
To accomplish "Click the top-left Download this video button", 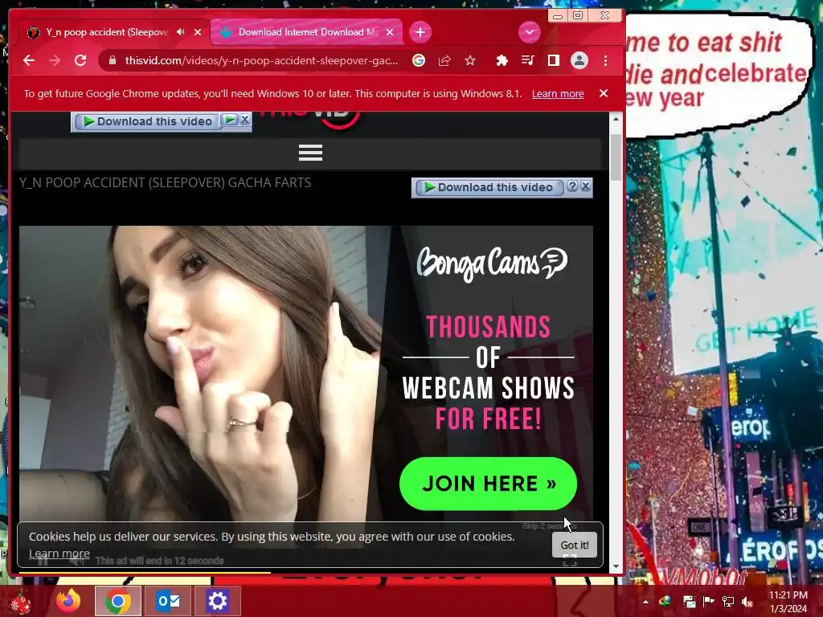I will click(x=147, y=121).
